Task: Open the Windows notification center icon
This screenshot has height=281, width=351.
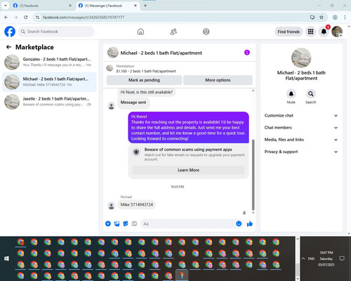Action: (342, 259)
